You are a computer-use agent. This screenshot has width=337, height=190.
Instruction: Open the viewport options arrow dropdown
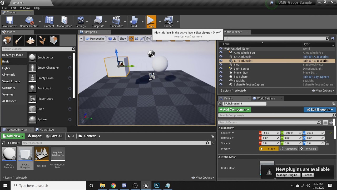tap(81, 39)
